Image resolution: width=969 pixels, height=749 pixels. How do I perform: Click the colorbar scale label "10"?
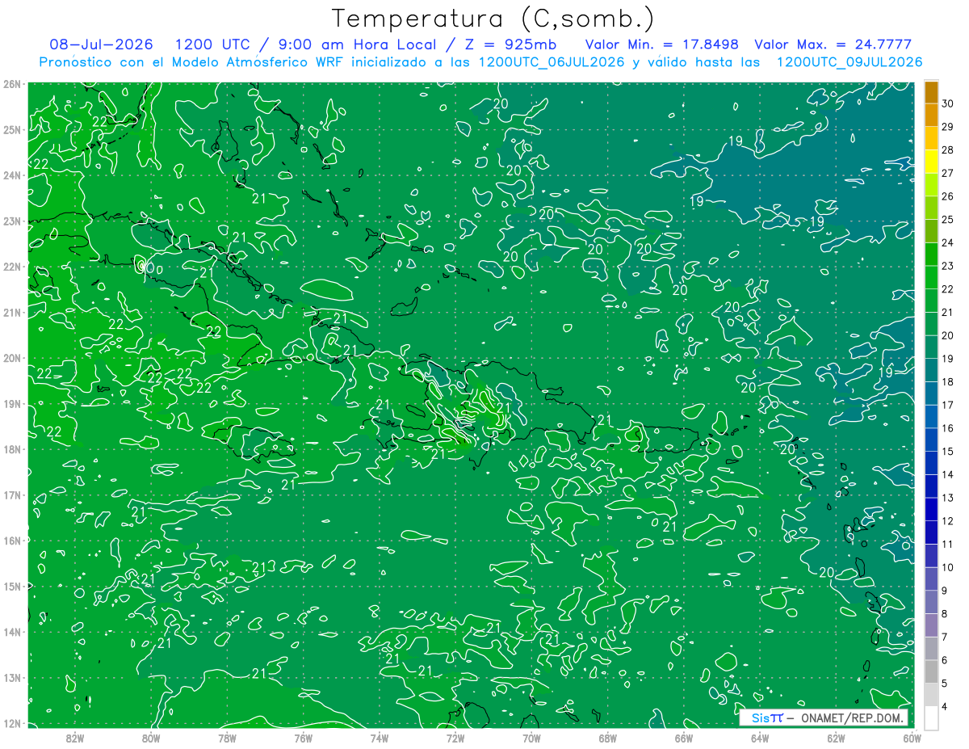click(948, 567)
